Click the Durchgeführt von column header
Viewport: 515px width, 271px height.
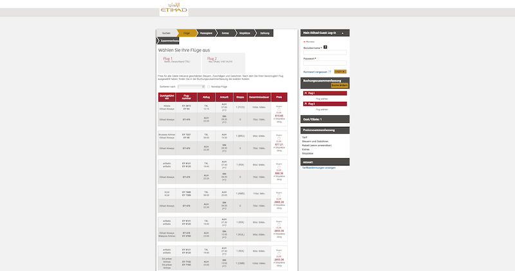pos(167,97)
